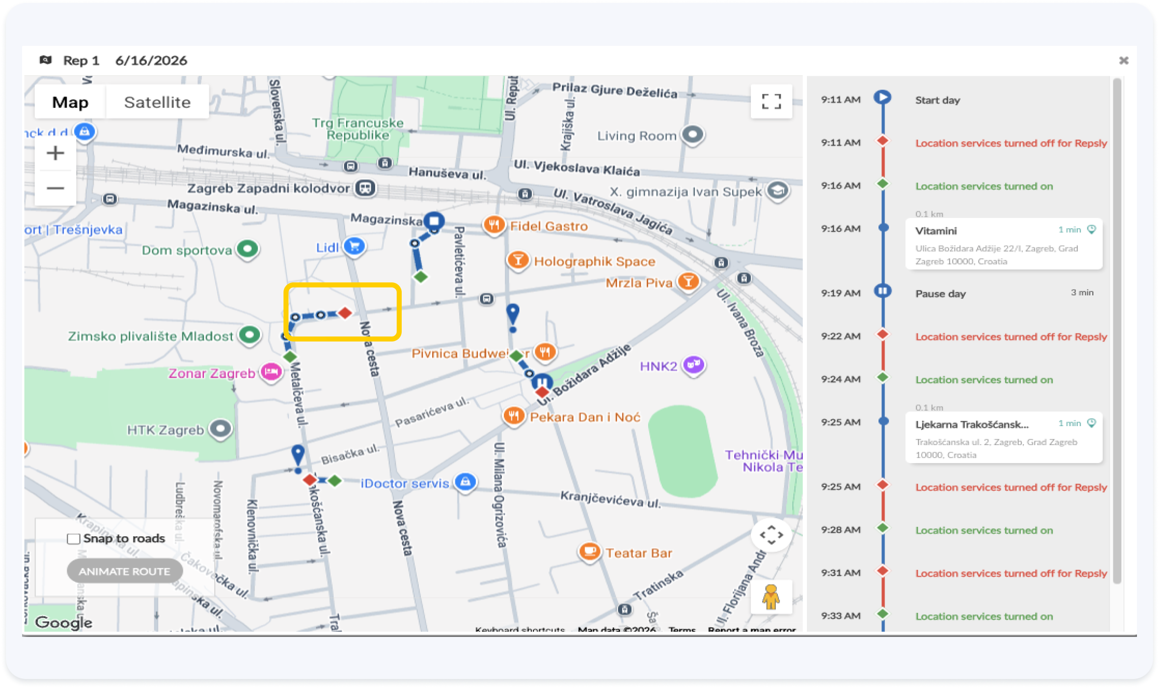This screenshot has height=688, width=1159.
Task: Select the Zonar Zagreb hotel marker
Action: [x=271, y=373]
